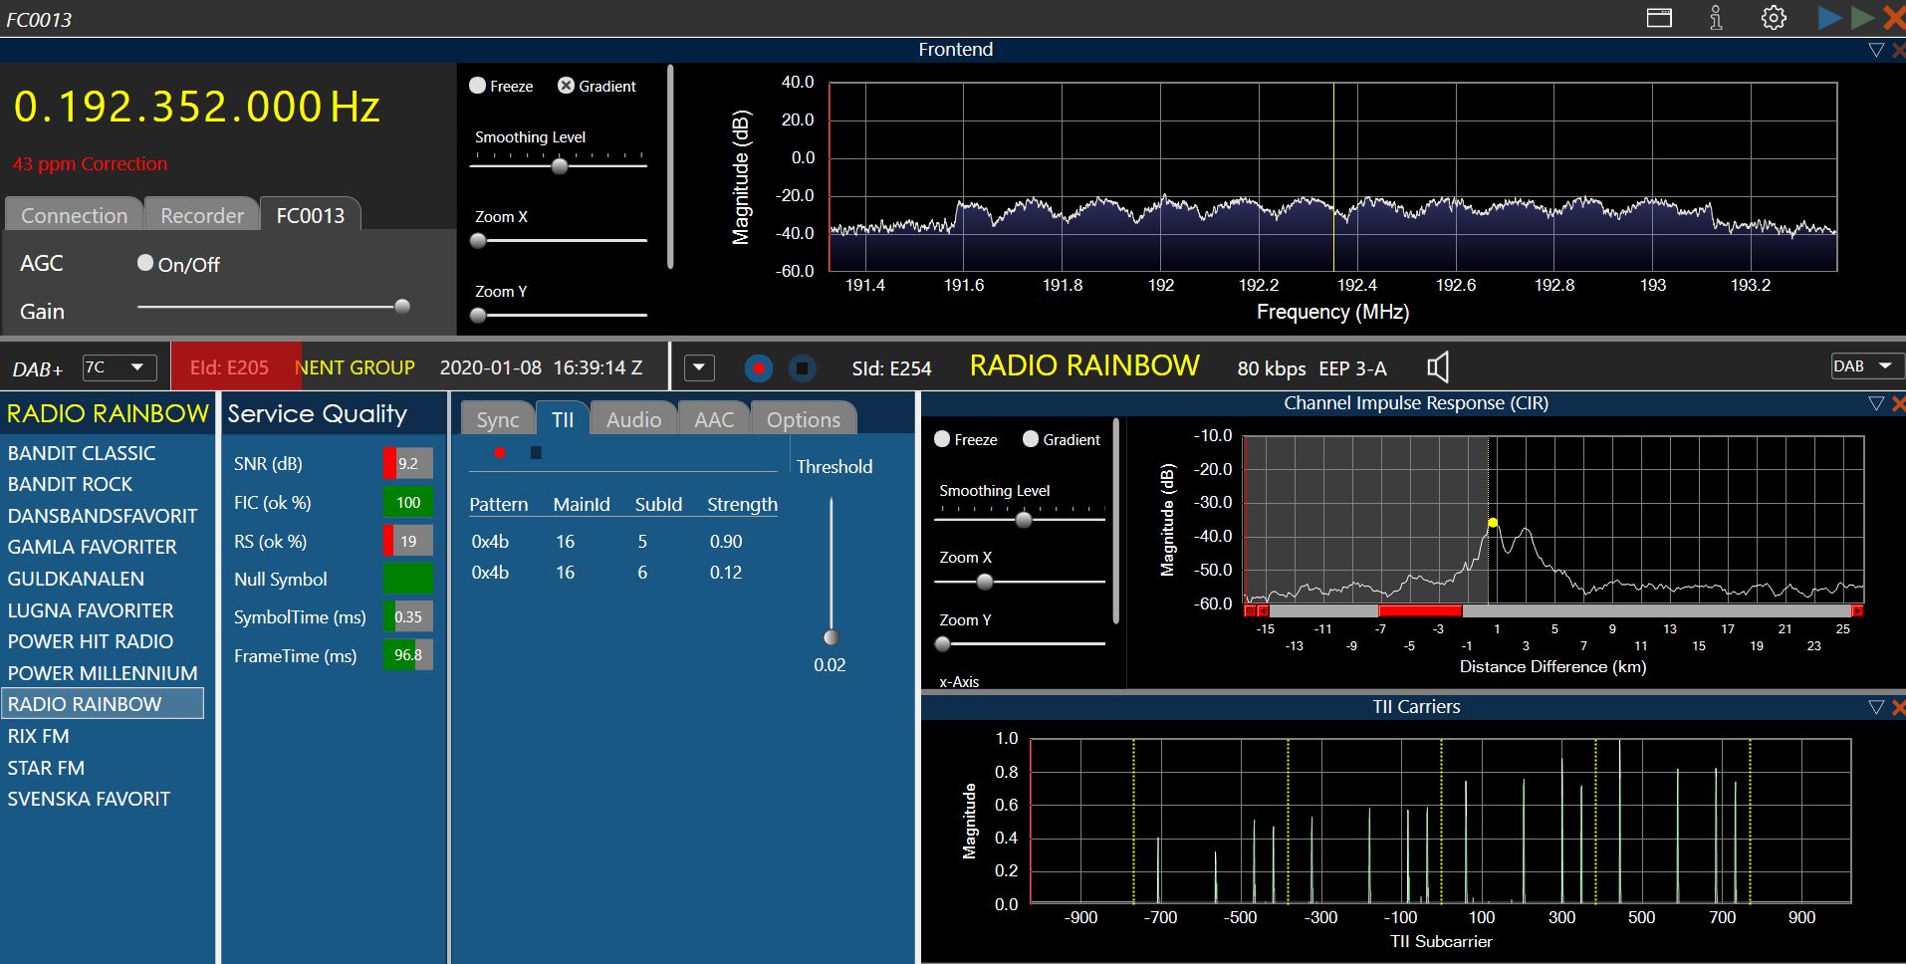Stop audio recording with the square stop button
Image resolution: width=1906 pixels, height=964 pixels.
coord(803,368)
